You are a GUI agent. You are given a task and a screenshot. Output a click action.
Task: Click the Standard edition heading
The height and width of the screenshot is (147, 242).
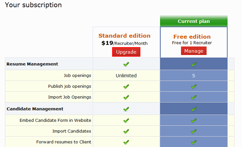(x=124, y=36)
